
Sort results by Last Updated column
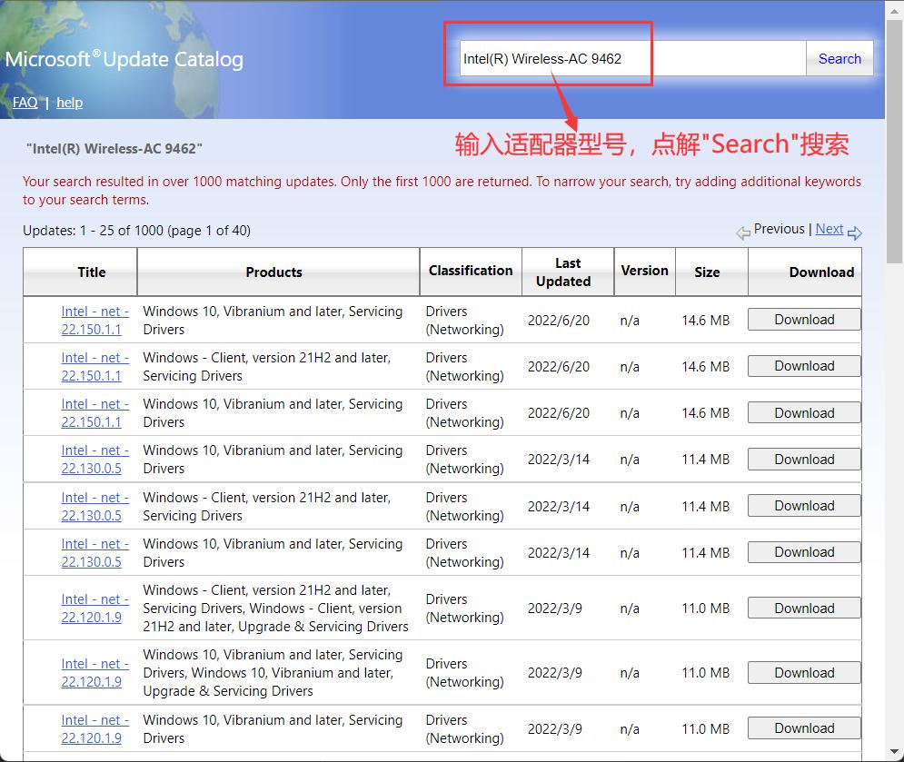[x=567, y=272]
